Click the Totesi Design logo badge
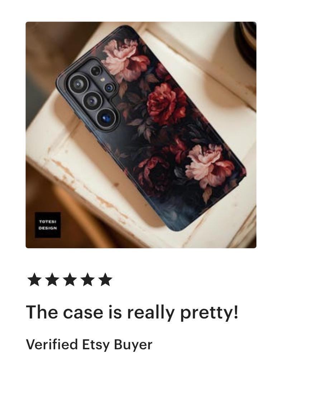The image size is (326, 393). pyautogui.click(x=48, y=225)
